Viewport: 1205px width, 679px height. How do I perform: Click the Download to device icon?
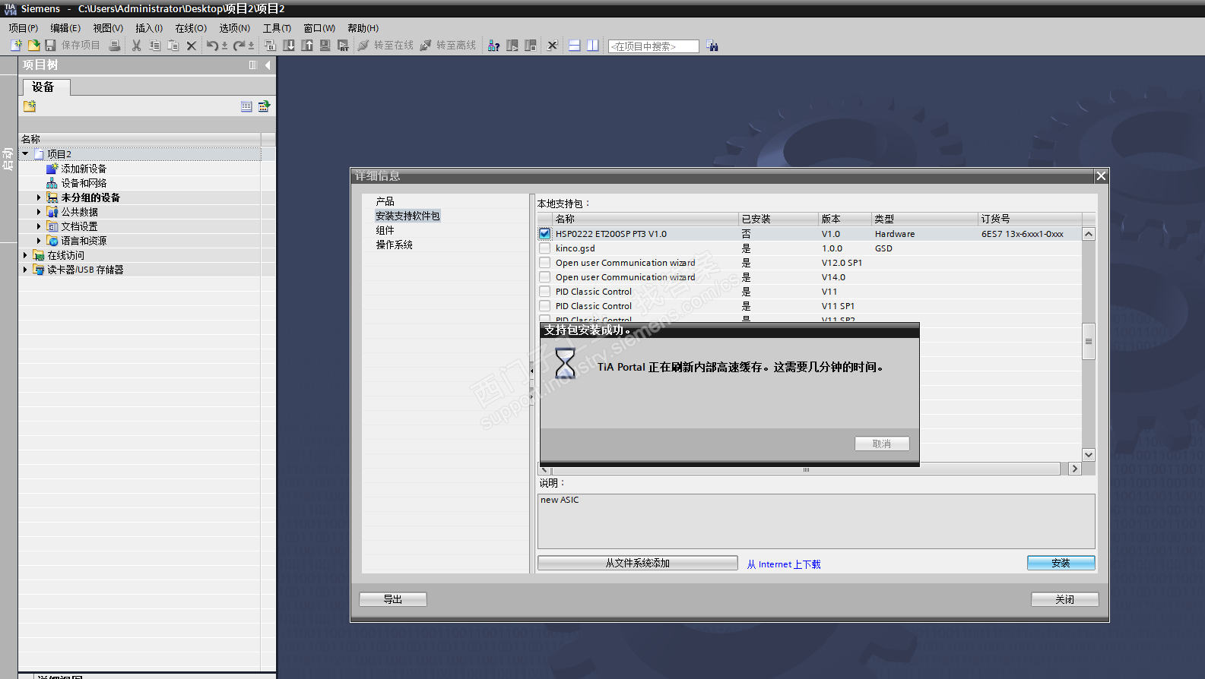pos(289,46)
